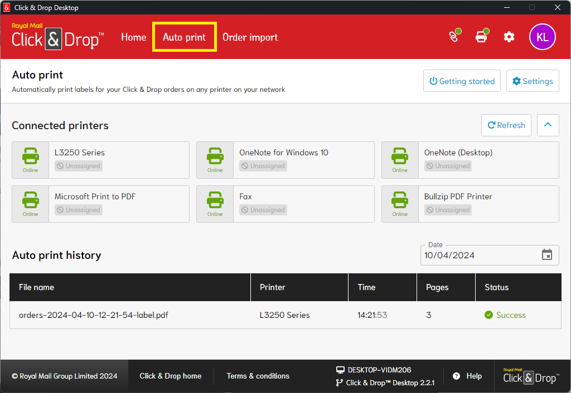The image size is (571, 393).
Task: Open the calendar date picker icon
Action: tap(546, 255)
